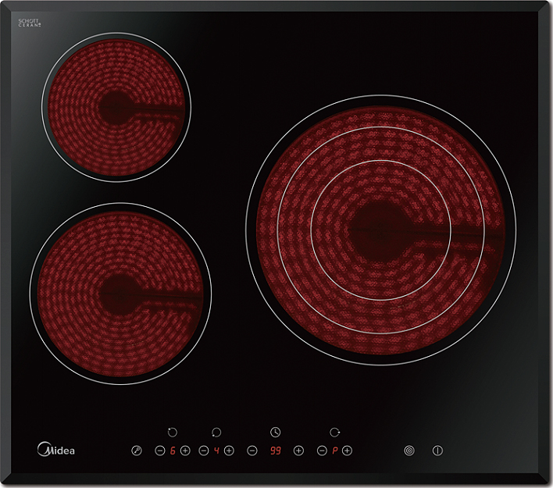Decrease heat level showing 6
The width and height of the screenshot is (553, 488).
tap(160, 451)
